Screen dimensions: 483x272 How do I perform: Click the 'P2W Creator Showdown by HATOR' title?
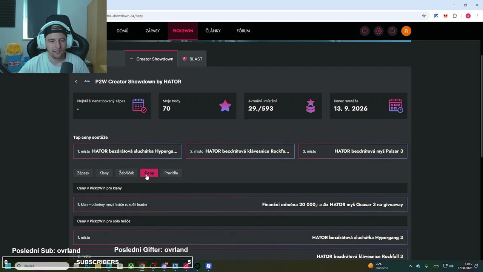pos(138,82)
